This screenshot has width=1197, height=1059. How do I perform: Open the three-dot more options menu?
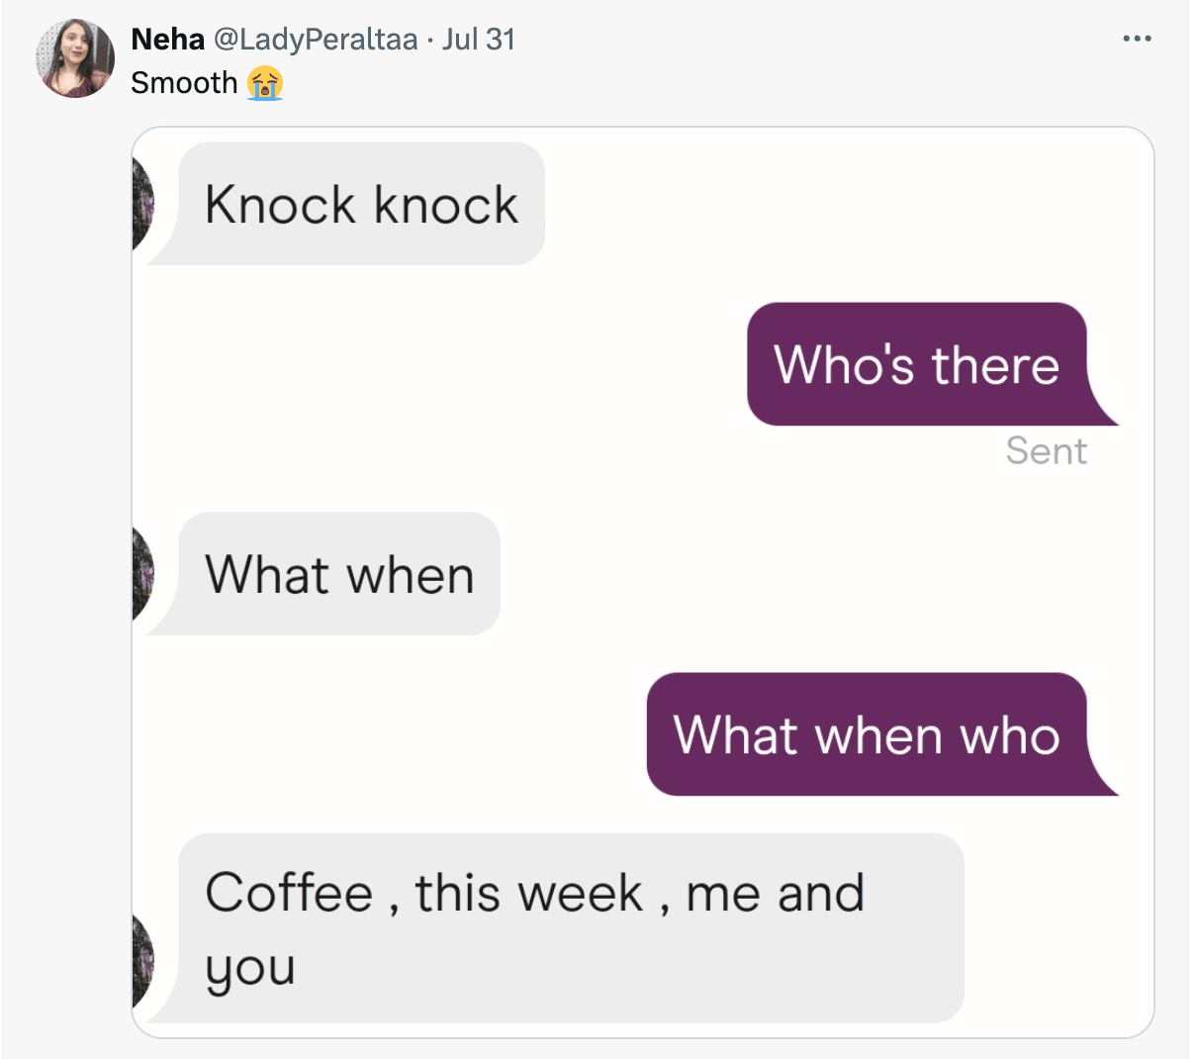1137,40
